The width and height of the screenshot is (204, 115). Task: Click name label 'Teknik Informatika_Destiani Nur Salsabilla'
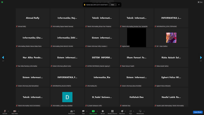pyautogui.click(x=135, y=27)
